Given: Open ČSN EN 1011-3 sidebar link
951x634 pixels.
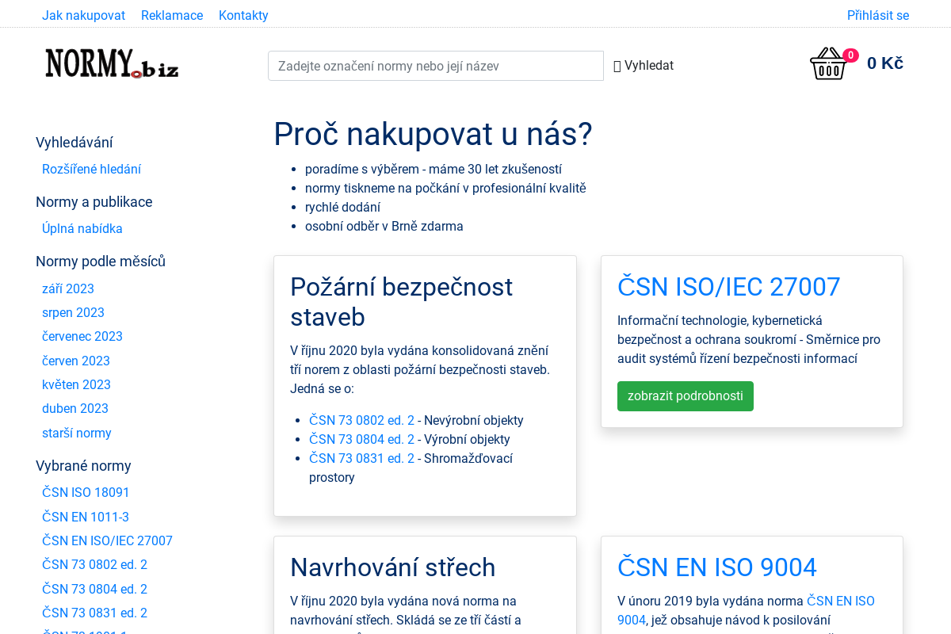Looking at the screenshot, I should (x=85, y=517).
